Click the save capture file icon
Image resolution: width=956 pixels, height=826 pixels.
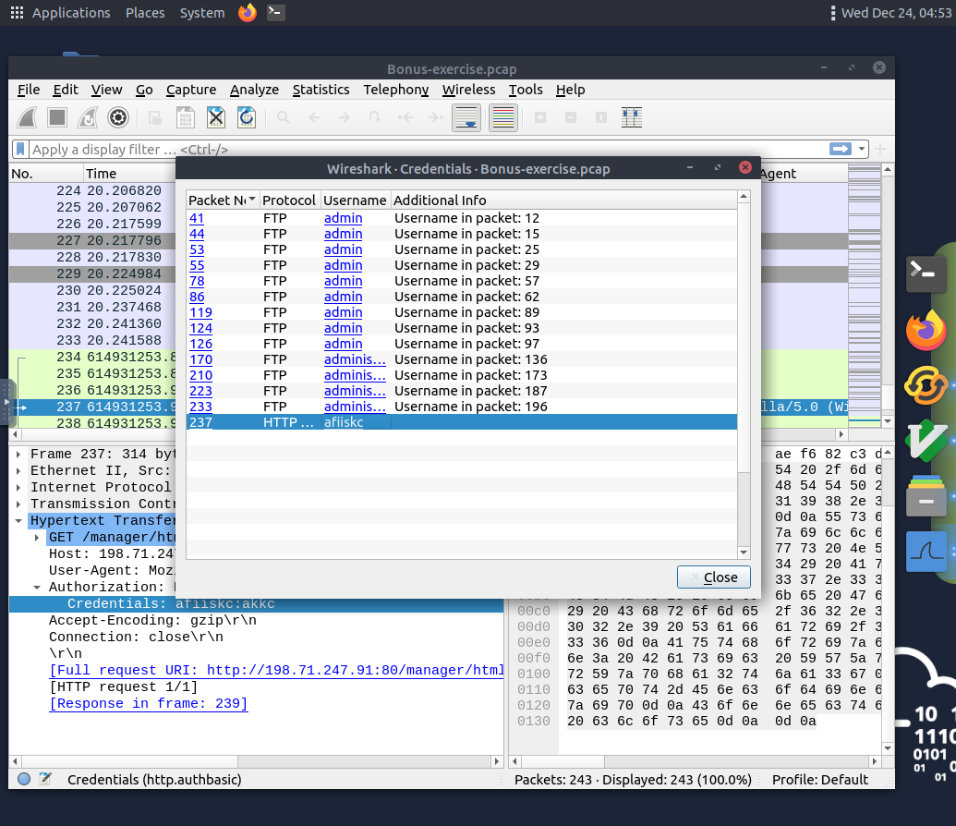click(186, 117)
